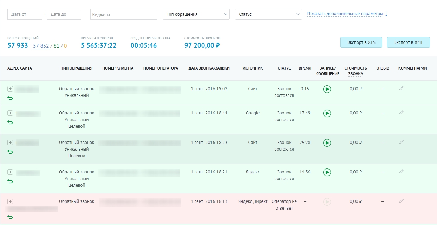The width and height of the screenshot is (437, 225).
Task: Click green callback arrow in first row
Action: click(10, 98)
